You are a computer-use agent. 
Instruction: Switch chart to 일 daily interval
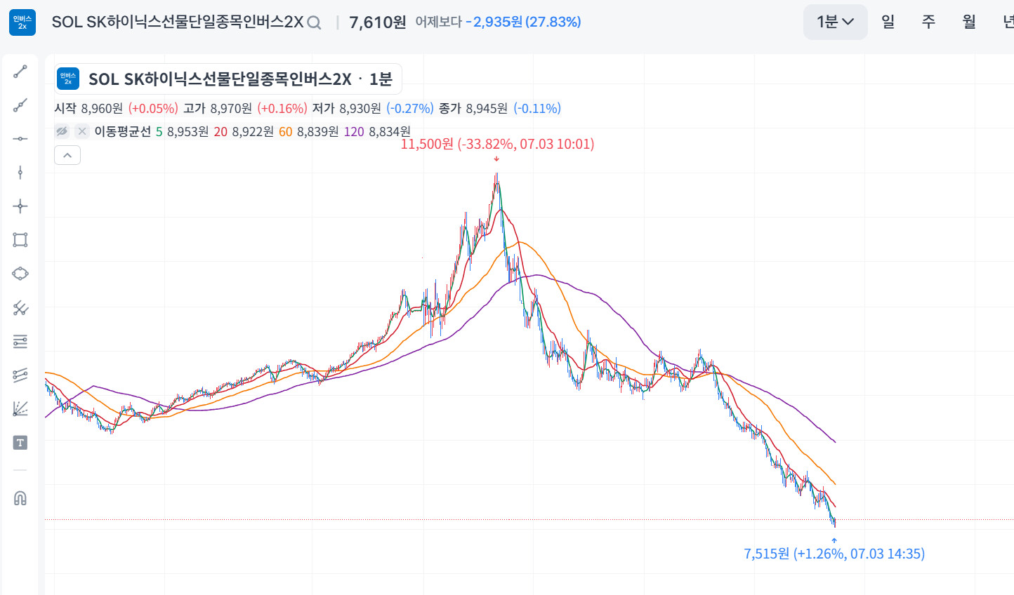(x=888, y=22)
